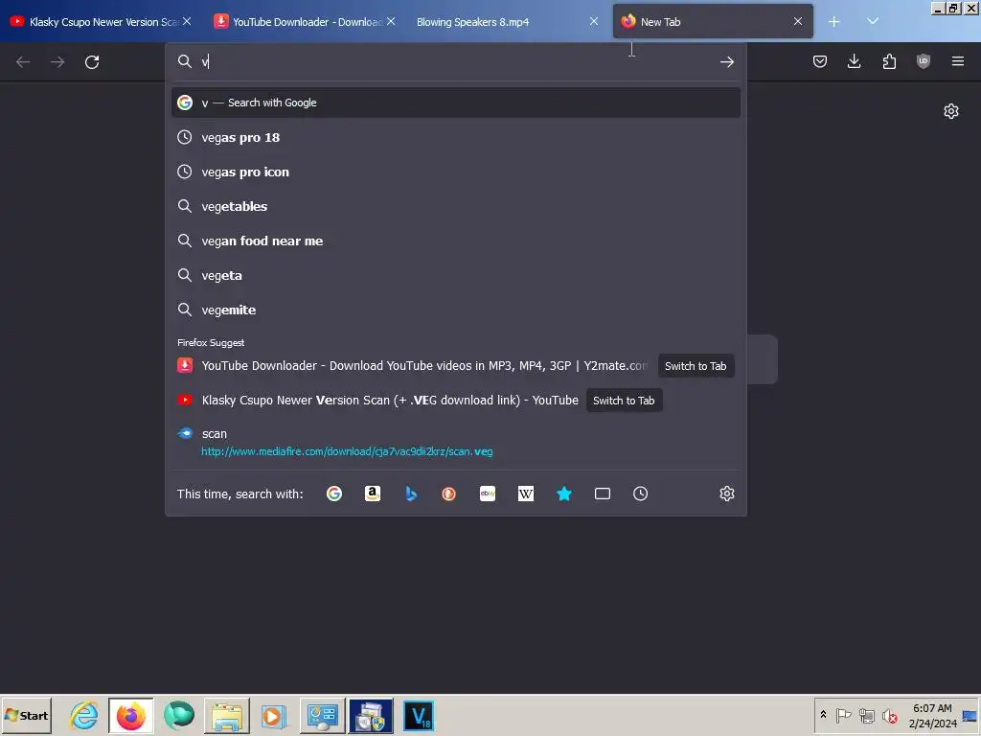The height and width of the screenshot is (736, 981).
Task: Close the Klasky Csupo tab
Action: [x=187, y=21]
